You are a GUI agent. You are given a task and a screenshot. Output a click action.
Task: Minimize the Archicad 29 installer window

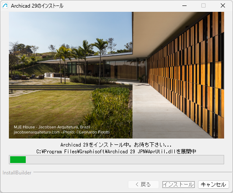point(184,5)
